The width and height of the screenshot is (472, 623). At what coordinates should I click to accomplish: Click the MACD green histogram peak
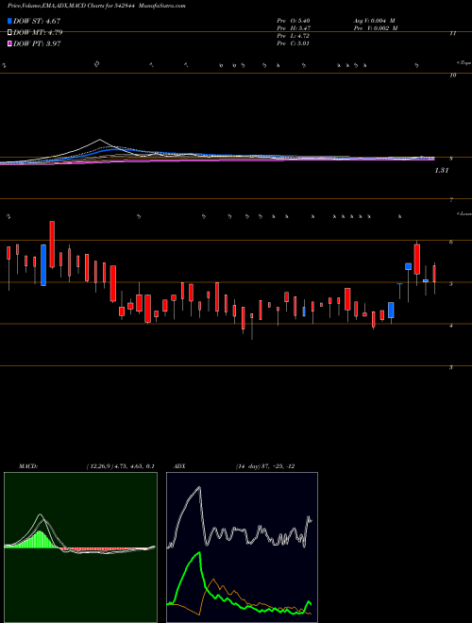(40, 538)
